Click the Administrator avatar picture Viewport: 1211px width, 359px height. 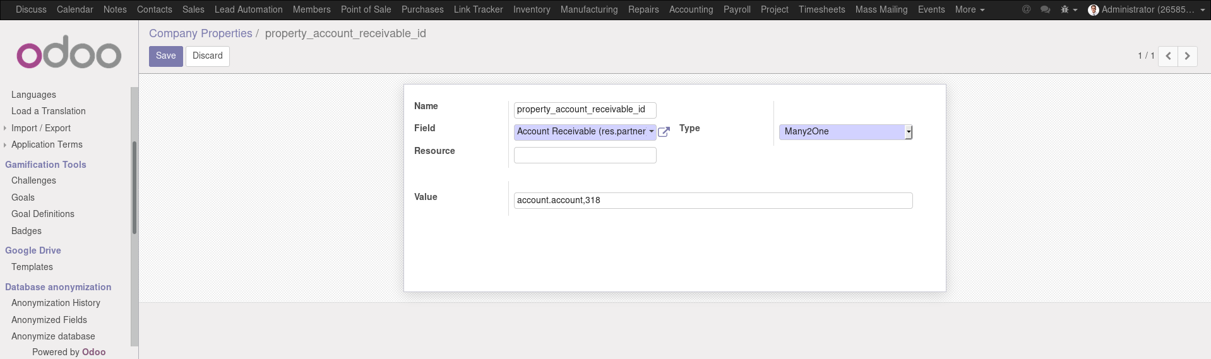point(1094,9)
